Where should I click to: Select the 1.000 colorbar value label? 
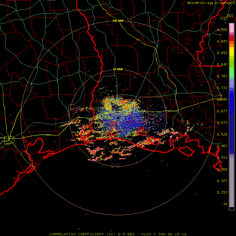coord(222,29)
